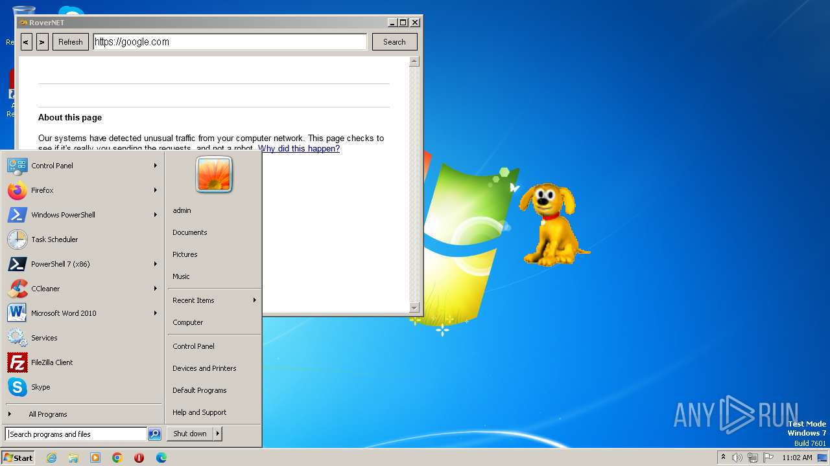Focus Search programs and files box

76,434
